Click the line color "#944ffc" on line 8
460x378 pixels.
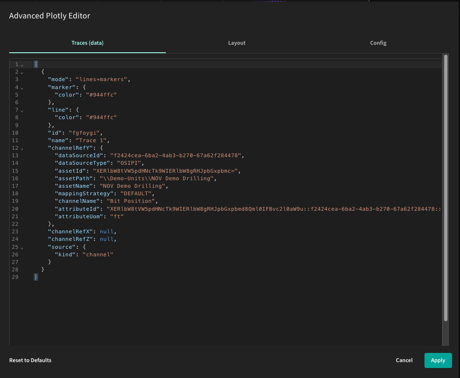[x=101, y=117]
